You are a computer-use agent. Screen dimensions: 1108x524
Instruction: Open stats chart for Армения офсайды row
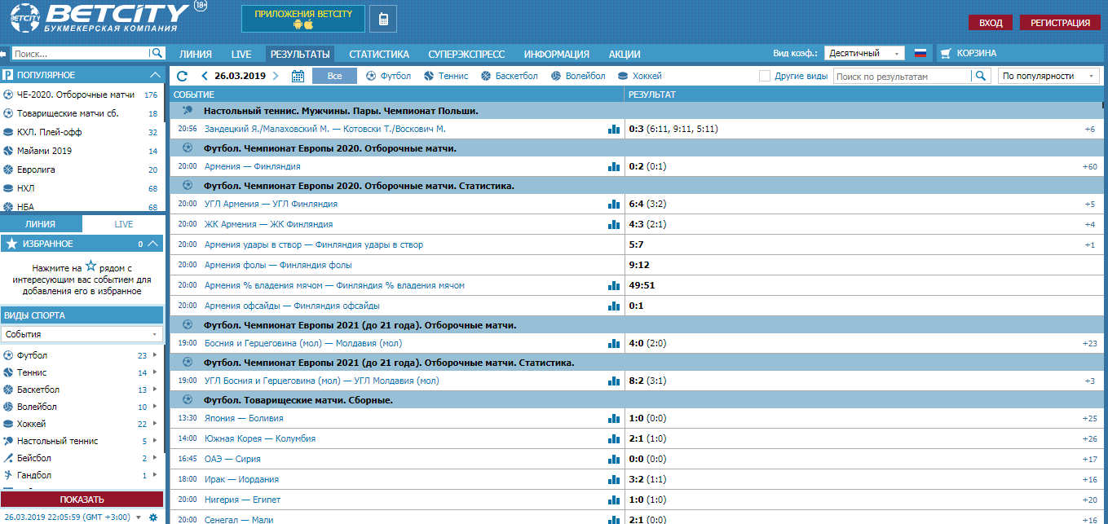tap(614, 306)
